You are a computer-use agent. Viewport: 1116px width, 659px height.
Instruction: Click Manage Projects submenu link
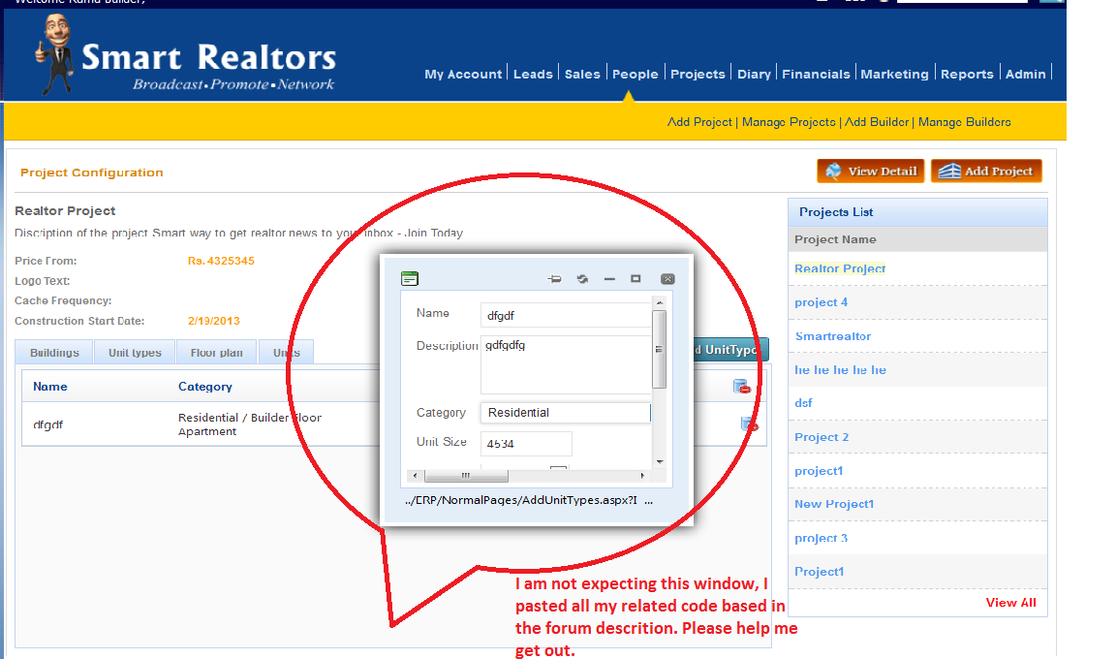(x=789, y=122)
